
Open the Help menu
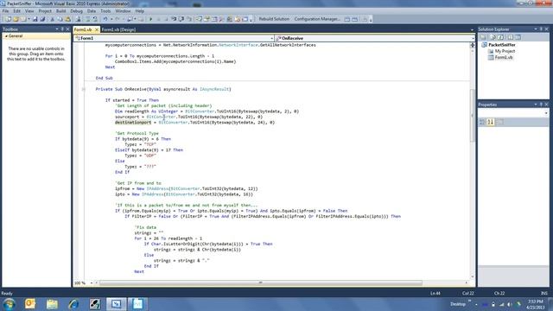tap(140, 11)
